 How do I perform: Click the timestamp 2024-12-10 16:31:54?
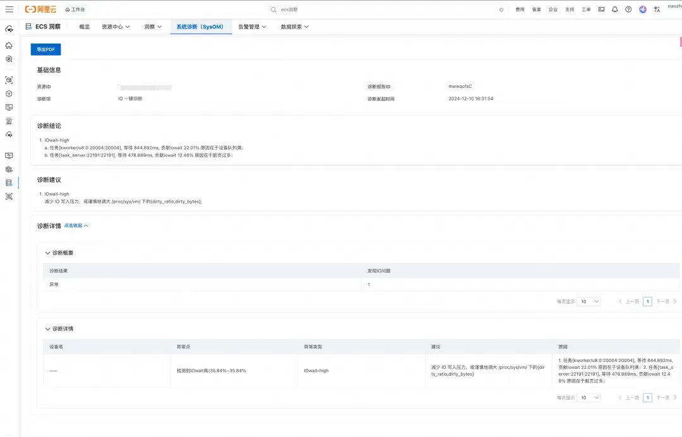coord(470,99)
